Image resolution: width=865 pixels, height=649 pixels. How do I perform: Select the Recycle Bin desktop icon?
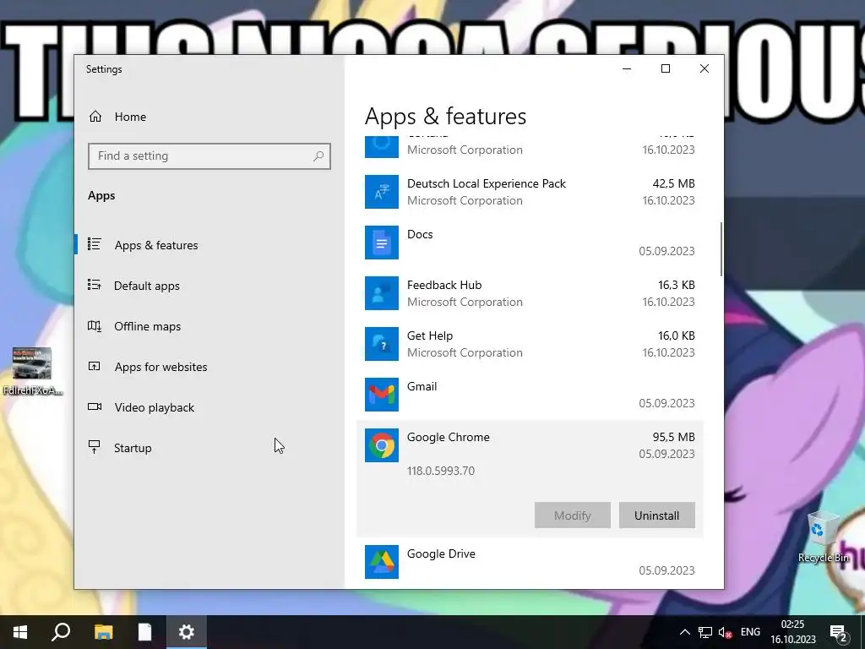823,537
